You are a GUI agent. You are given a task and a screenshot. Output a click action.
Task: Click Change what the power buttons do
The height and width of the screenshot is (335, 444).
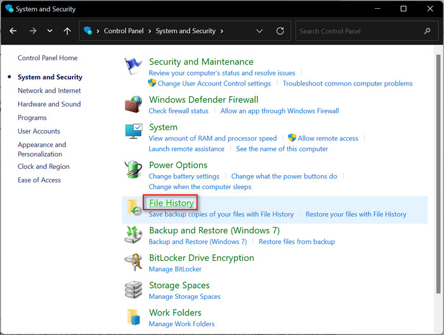(x=284, y=176)
